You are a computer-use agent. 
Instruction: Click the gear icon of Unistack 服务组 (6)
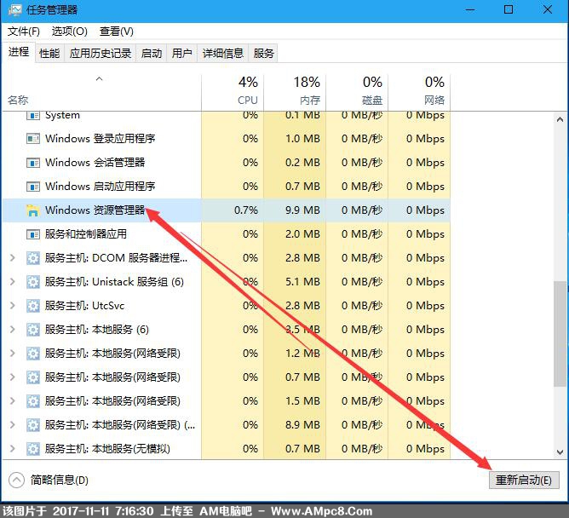coord(33,282)
